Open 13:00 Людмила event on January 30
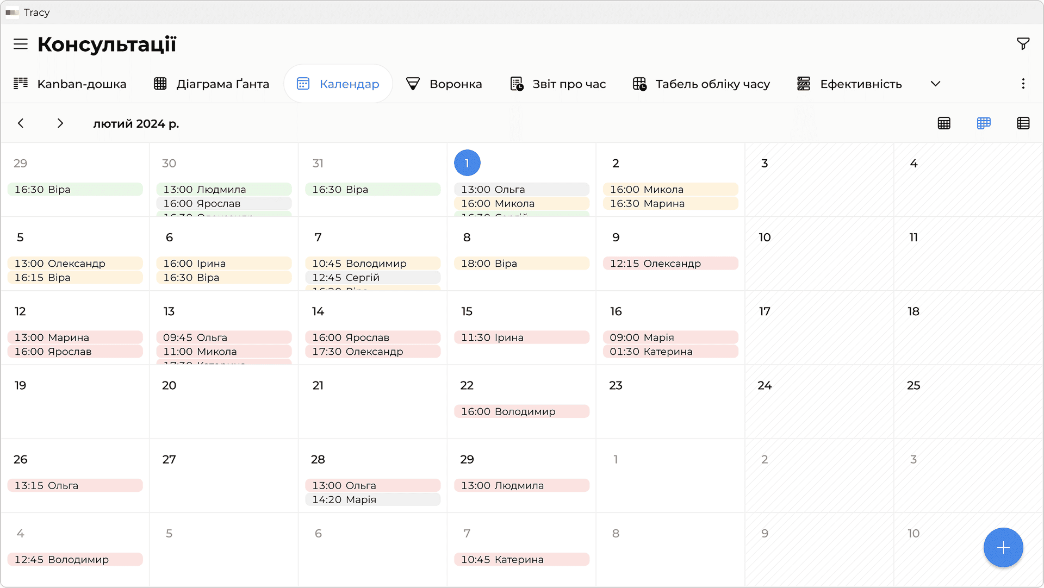 coord(224,189)
